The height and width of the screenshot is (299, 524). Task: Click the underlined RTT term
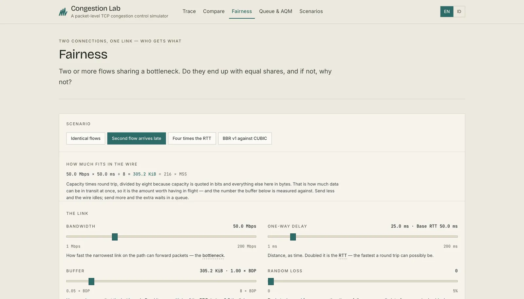(343, 255)
